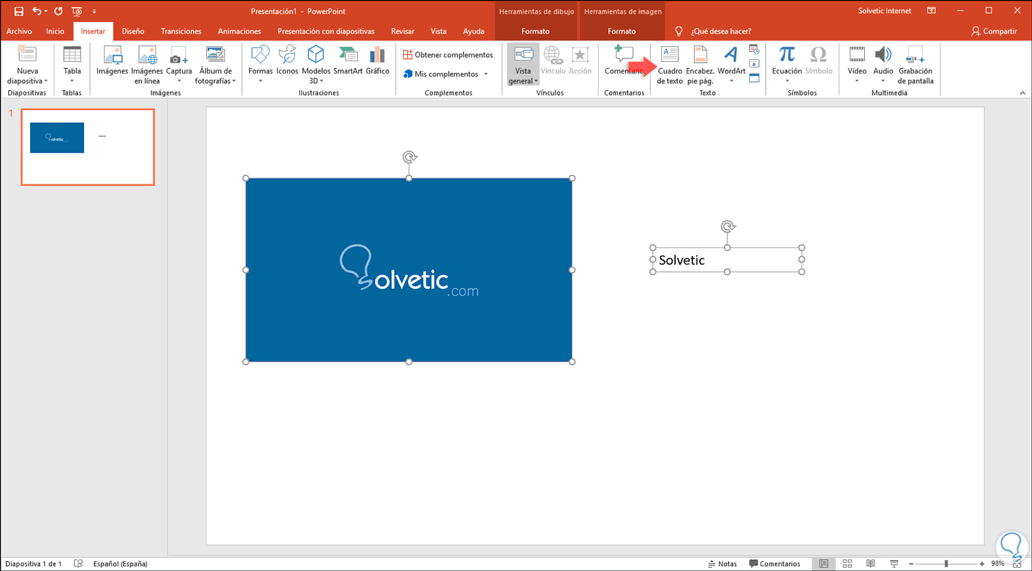Open Formato tab under Herramientas de dibujo

click(535, 31)
